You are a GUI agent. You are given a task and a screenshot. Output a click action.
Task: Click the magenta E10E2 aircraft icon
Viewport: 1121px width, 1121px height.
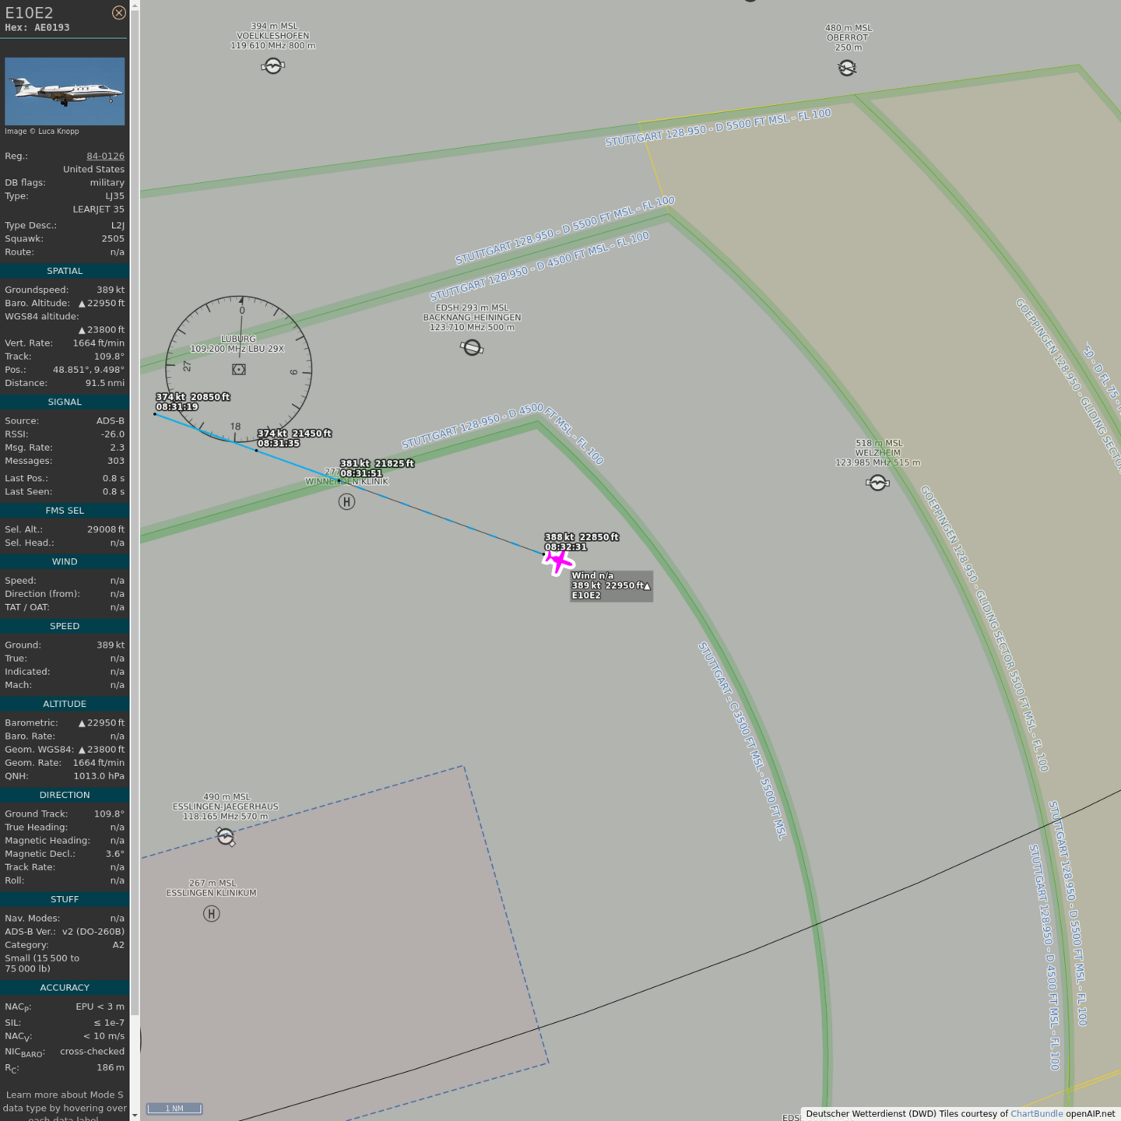[x=558, y=560]
